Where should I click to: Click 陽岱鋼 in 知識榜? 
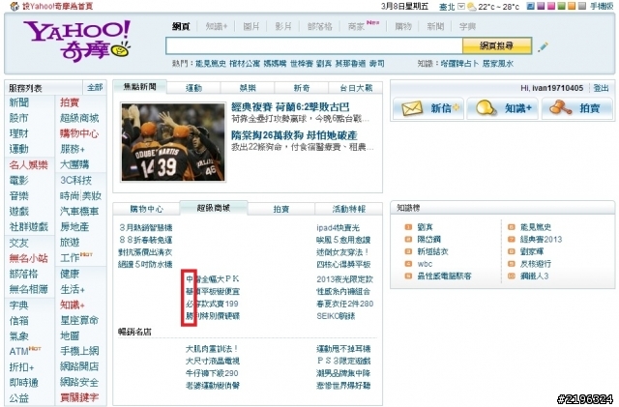[x=429, y=239]
